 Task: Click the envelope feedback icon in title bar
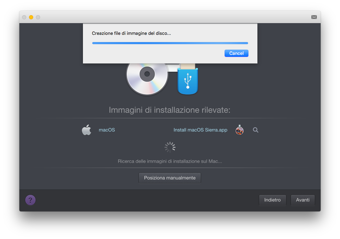point(314,17)
